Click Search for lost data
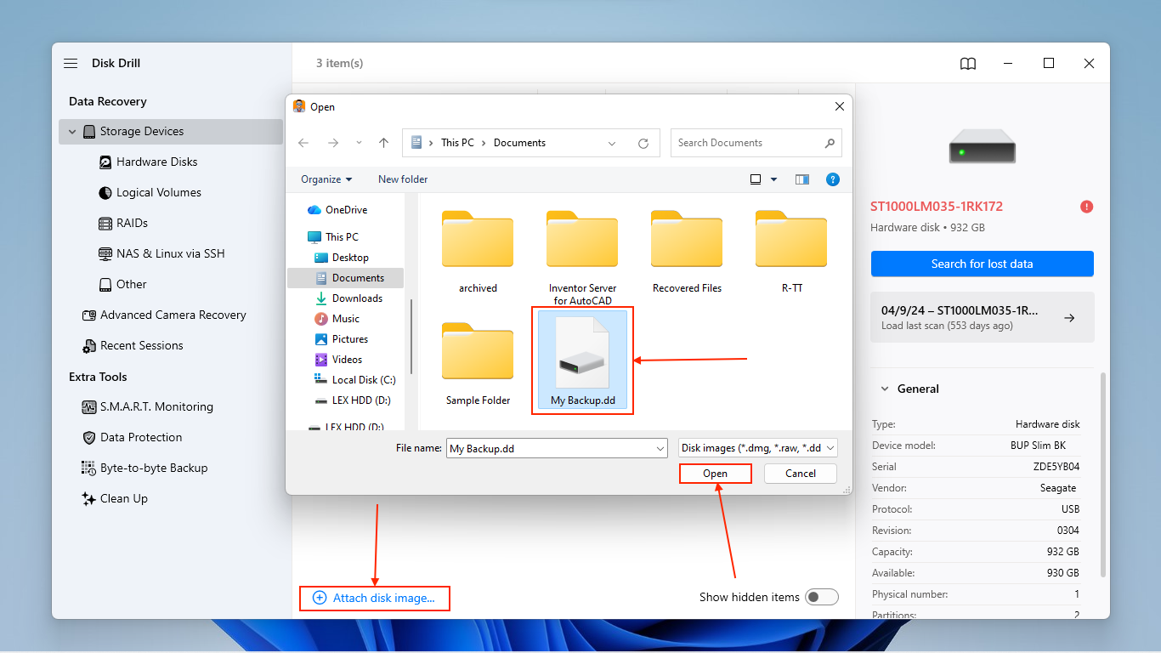 tap(982, 264)
